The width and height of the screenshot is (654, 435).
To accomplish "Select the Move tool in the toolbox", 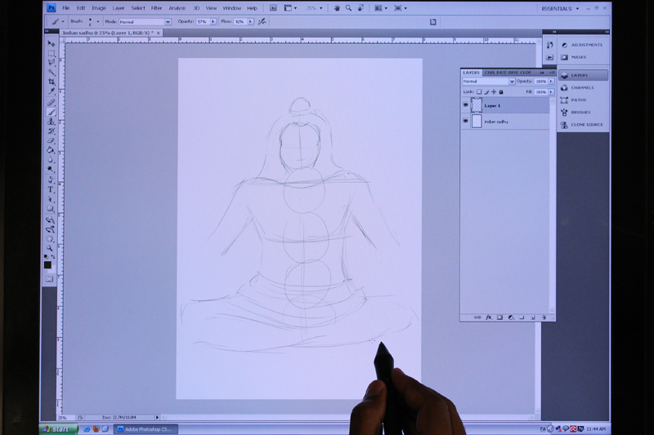I will [x=51, y=43].
